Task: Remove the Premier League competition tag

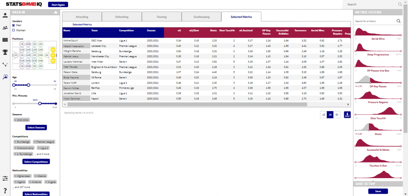Action: pos(35,142)
